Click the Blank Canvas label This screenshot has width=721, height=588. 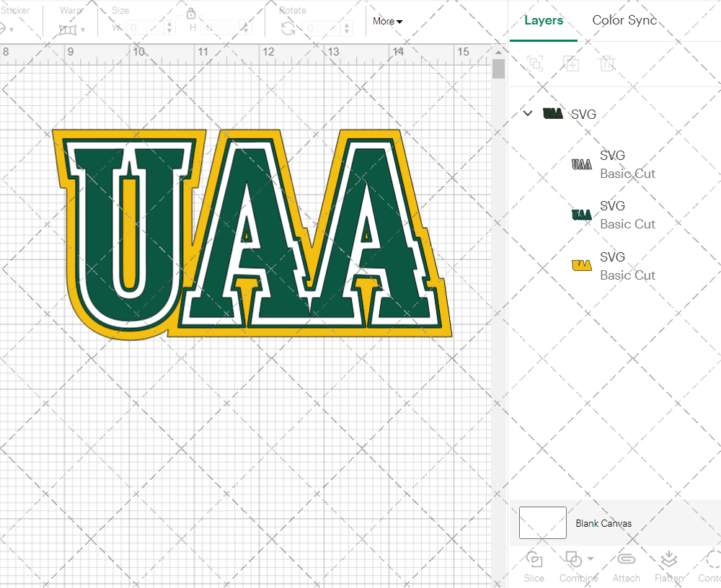(603, 523)
